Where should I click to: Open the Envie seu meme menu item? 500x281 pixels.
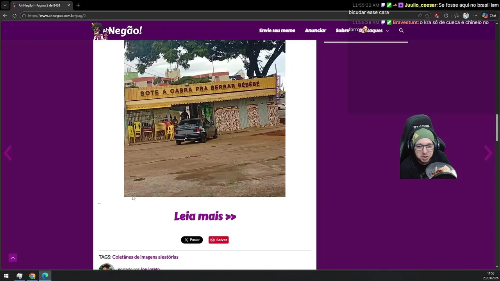277,30
